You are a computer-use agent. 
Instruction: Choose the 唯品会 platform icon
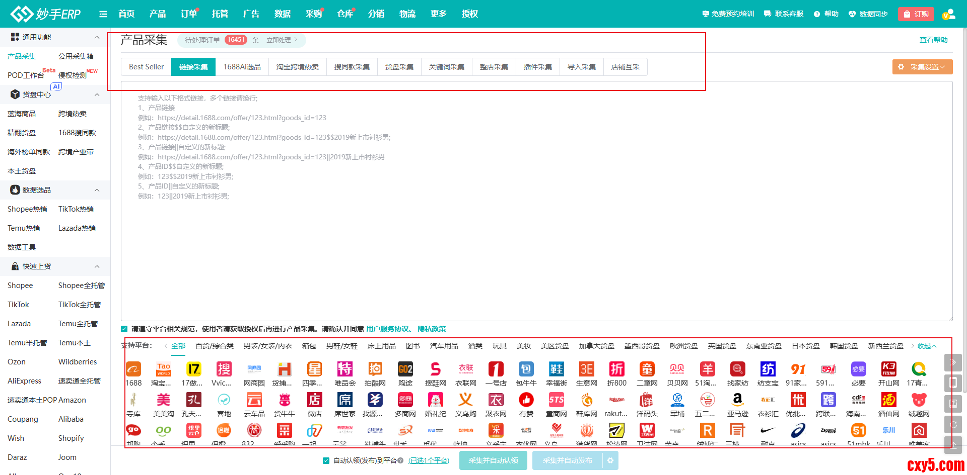point(345,369)
